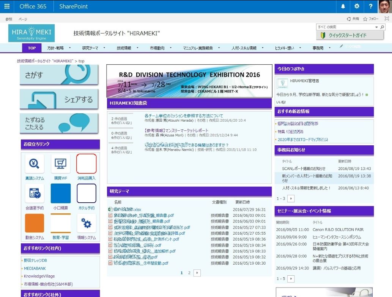This screenshot has height=297, width=392.
Task: Go to page 2 of 研究テーマ list
Action: 189,273
